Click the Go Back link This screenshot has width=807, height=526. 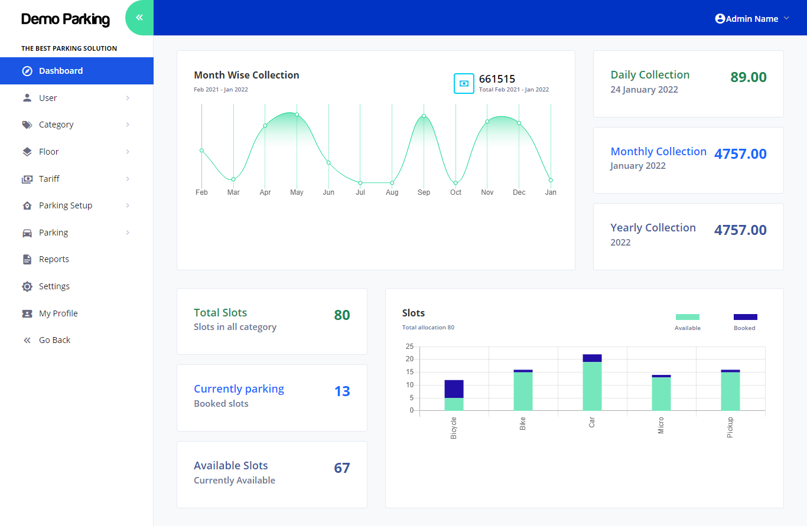click(x=54, y=340)
